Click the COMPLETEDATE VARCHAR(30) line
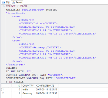 pyautogui.click(x=41, y=78)
